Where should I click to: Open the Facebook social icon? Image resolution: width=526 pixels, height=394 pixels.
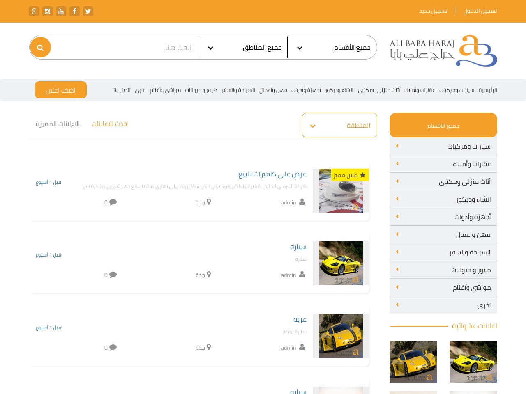[74, 11]
